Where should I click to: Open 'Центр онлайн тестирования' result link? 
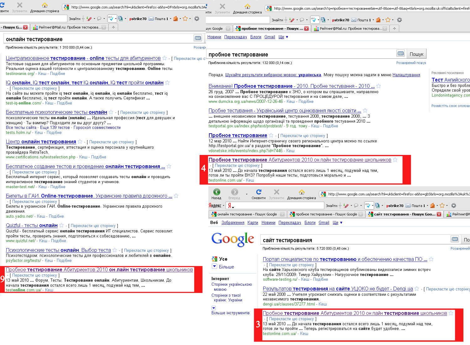(x=41, y=142)
